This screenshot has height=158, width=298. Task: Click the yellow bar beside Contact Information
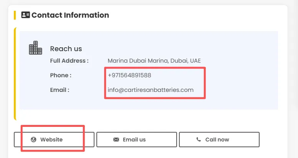(15, 15)
